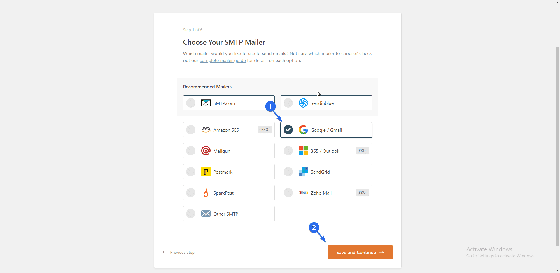This screenshot has width=560, height=273.
Task: Click the Step 1 of 6 indicator
Action: coord(192,30)
